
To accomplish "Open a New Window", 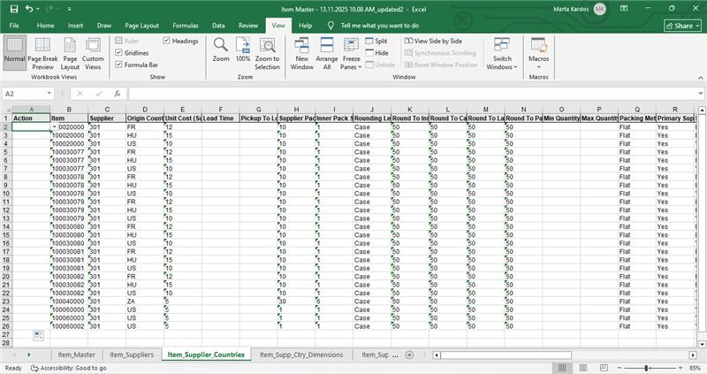I will 302,54.
